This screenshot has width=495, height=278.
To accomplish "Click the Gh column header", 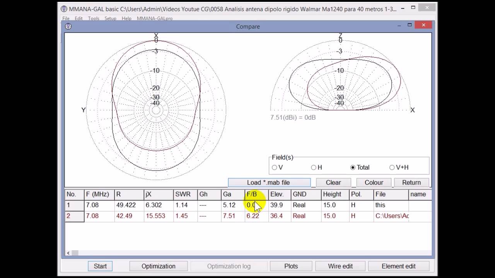I will [x=209, y=194].
